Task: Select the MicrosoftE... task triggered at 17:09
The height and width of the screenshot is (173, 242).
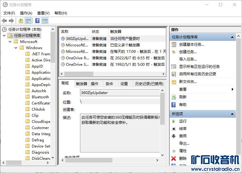Action: (x=113, y=51)
